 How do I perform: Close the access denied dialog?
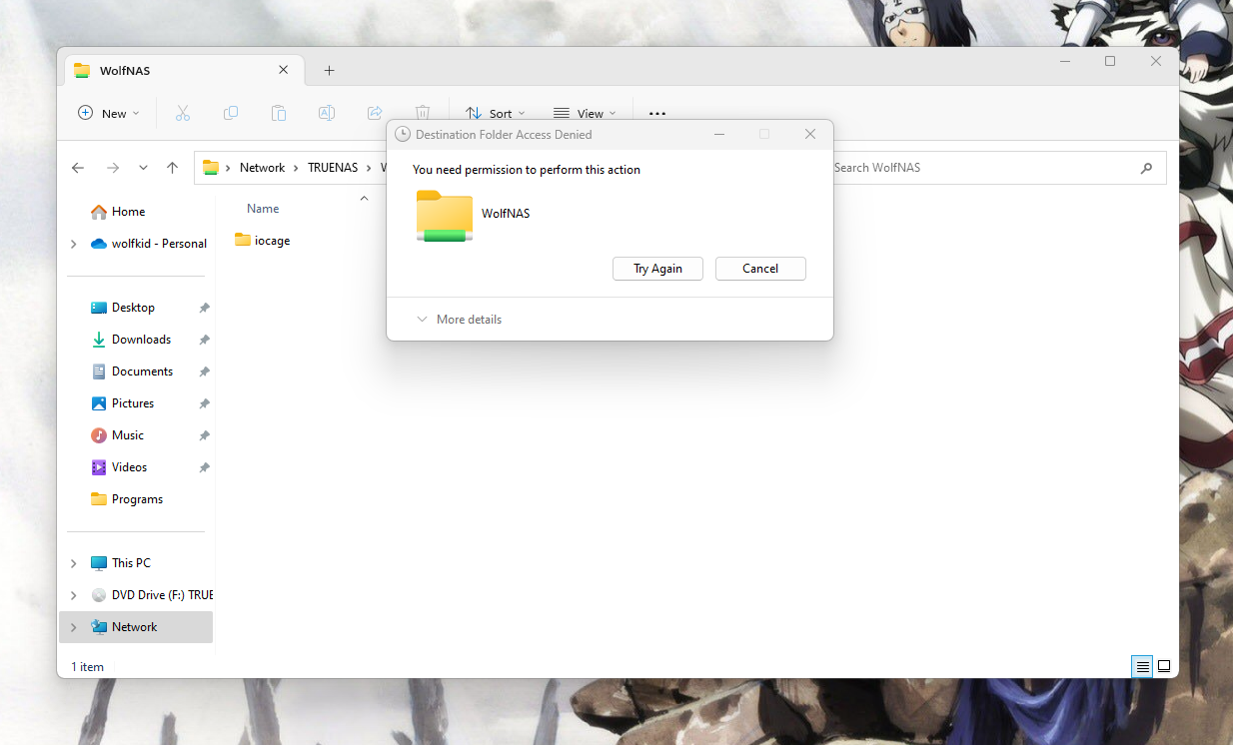coord(810,134)
